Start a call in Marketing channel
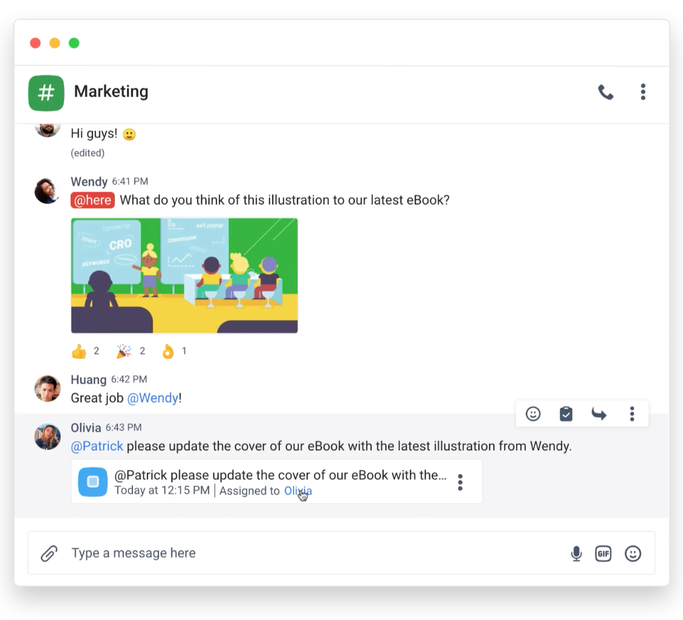Image resolution: width=683 pixels, height=620 pixels. tap(606, 92)
